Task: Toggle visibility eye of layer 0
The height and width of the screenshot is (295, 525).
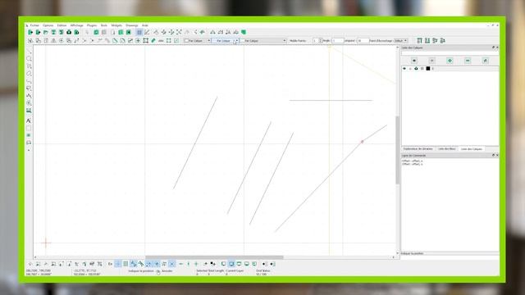Action: click(x=404, y=69)
